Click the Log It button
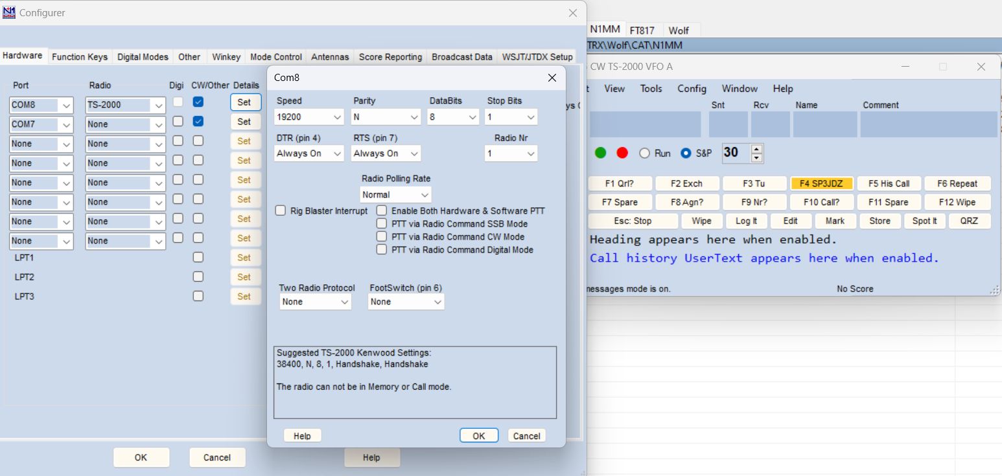Image resolution: width=1002 pixels, height=476 pixels. 746,221
